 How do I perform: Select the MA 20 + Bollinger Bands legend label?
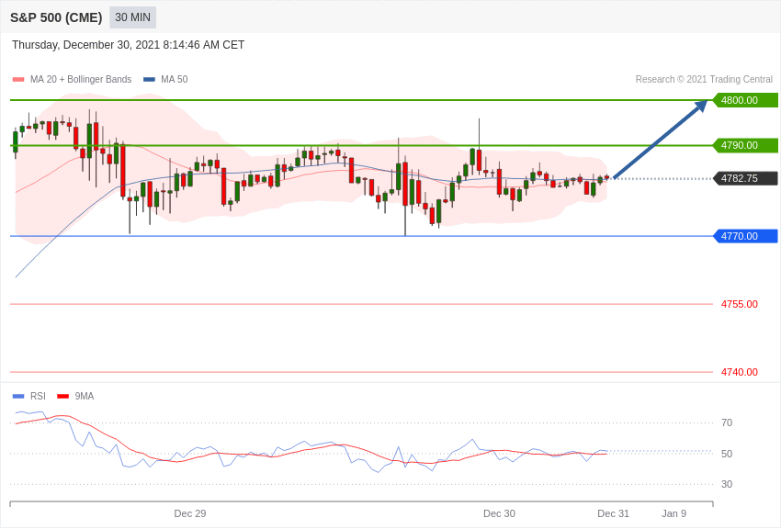81,79
